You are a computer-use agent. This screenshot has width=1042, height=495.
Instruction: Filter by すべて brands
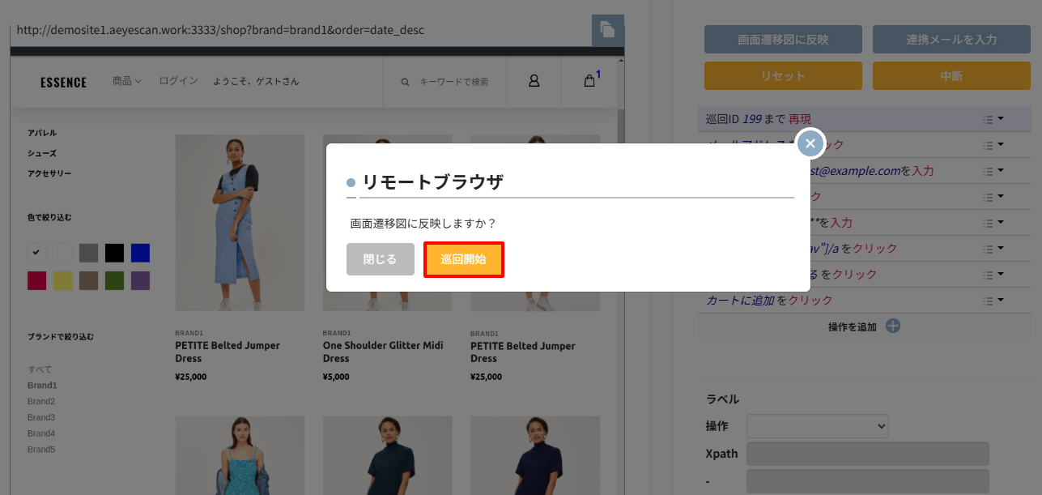(40, 369)
